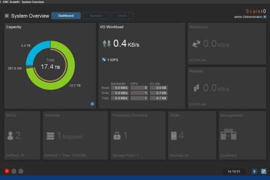Click the third gray alert indicator
Viewport: 270px width, 180px height.
(21, 171)
